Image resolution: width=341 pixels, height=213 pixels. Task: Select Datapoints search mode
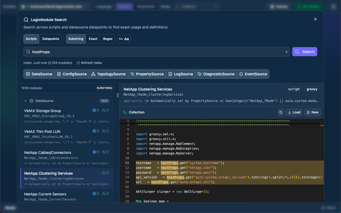click(51, 39)
